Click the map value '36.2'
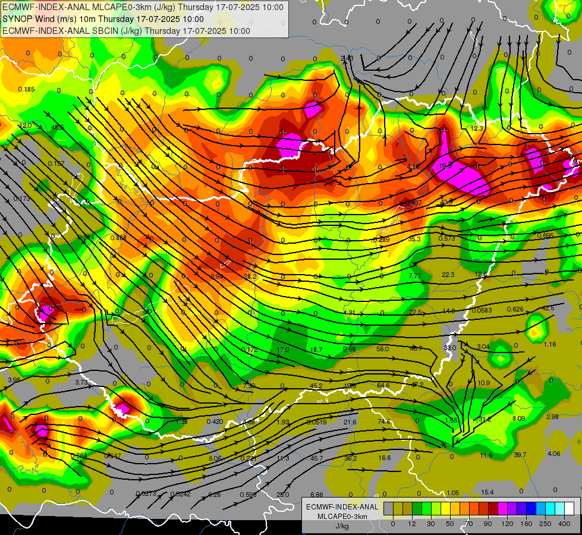The width and height of the screenshot is (582, 535). (351, 458)
